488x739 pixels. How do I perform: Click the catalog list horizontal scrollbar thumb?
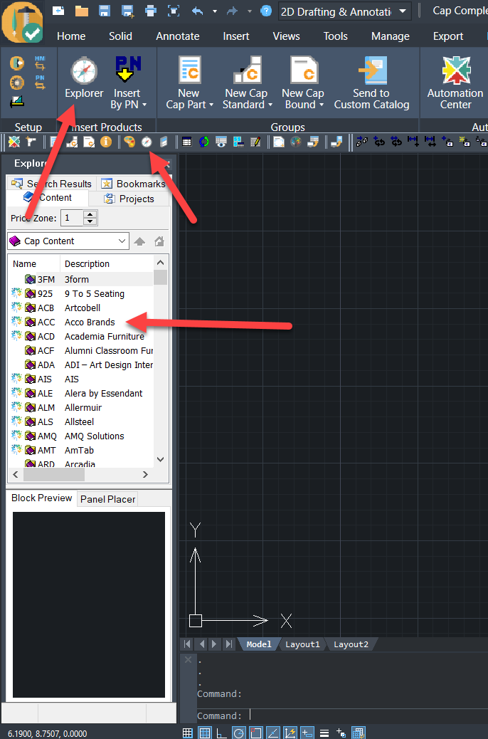pyautogui.click(x=53, y=475)
